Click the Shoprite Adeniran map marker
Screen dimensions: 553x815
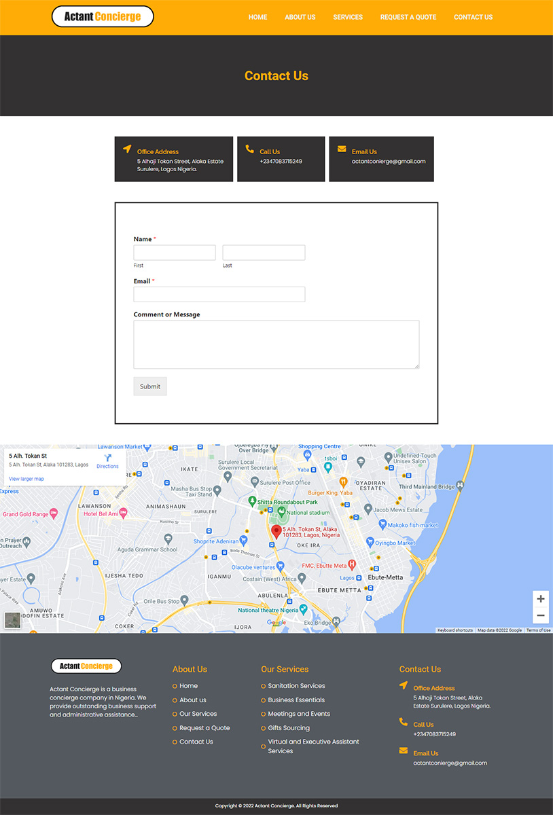243,541
